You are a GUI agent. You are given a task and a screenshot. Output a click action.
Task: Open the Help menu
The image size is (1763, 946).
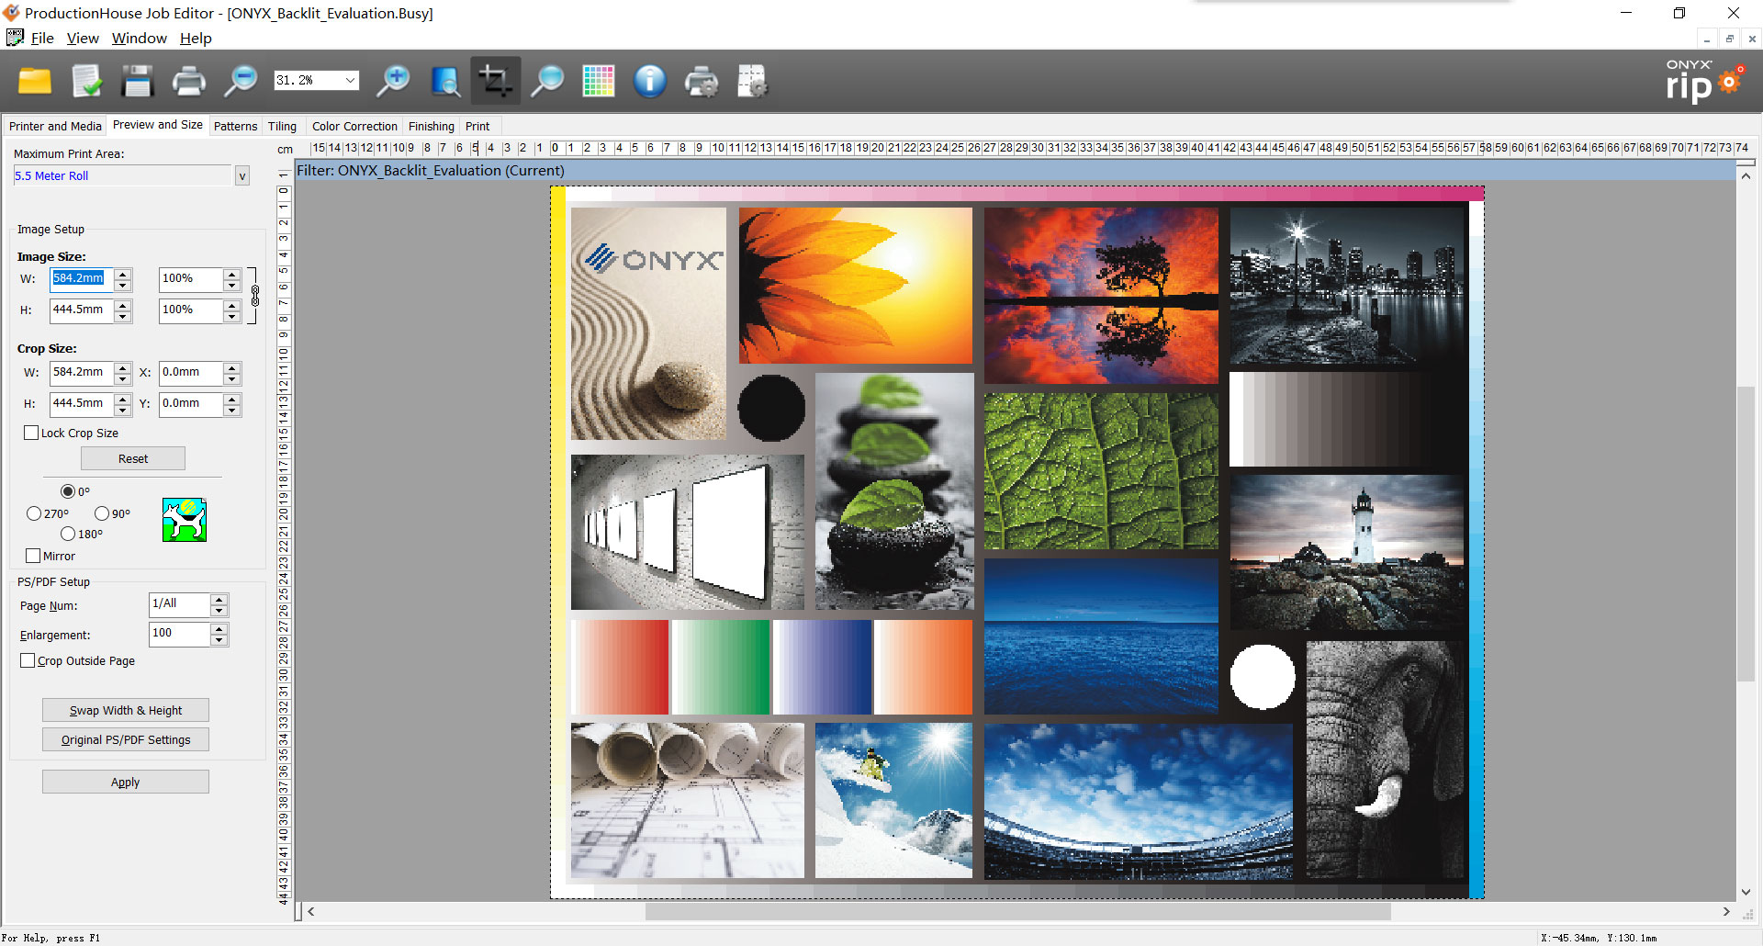click(196, 39)
